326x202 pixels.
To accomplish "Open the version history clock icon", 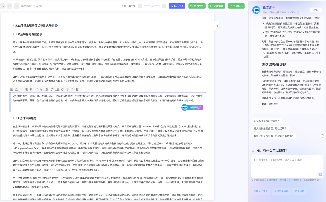I will coord(217,26).
